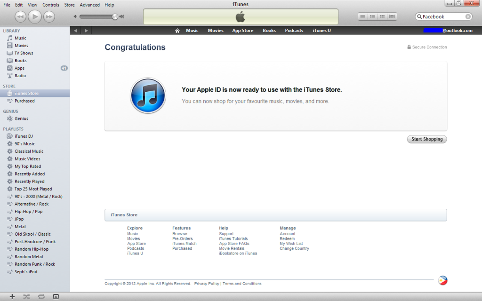Show or hide artwork viewer
Viewport: 482px width, 301px height.
56,296
